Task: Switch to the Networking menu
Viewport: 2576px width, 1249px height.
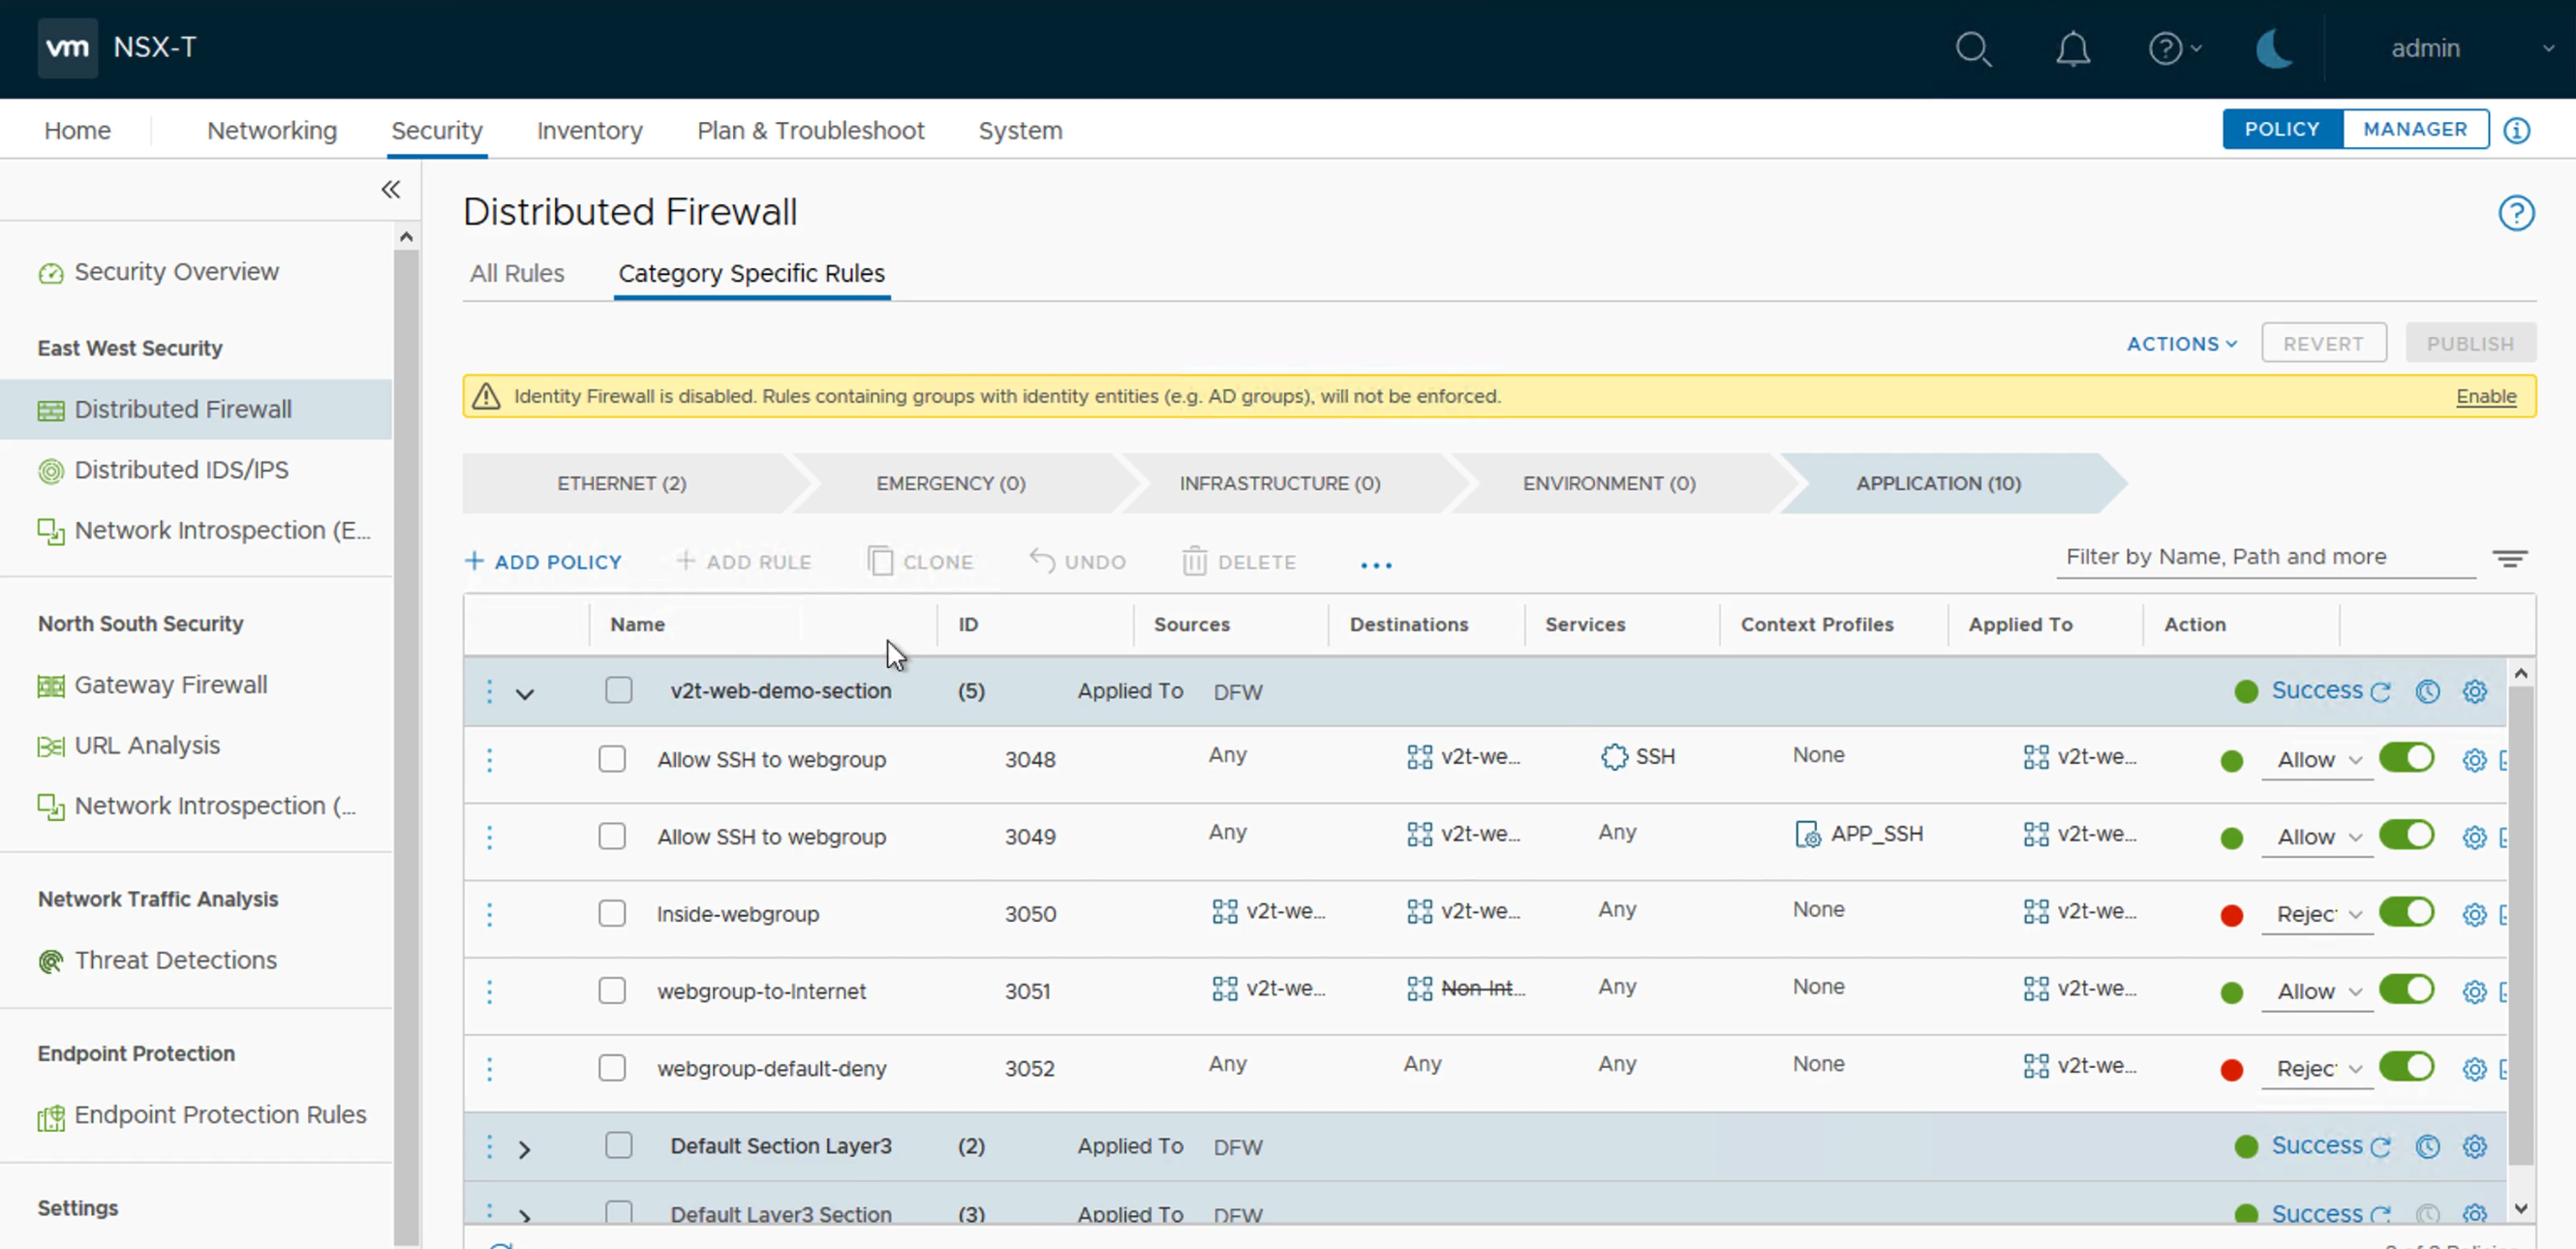Action: [272, 130]
